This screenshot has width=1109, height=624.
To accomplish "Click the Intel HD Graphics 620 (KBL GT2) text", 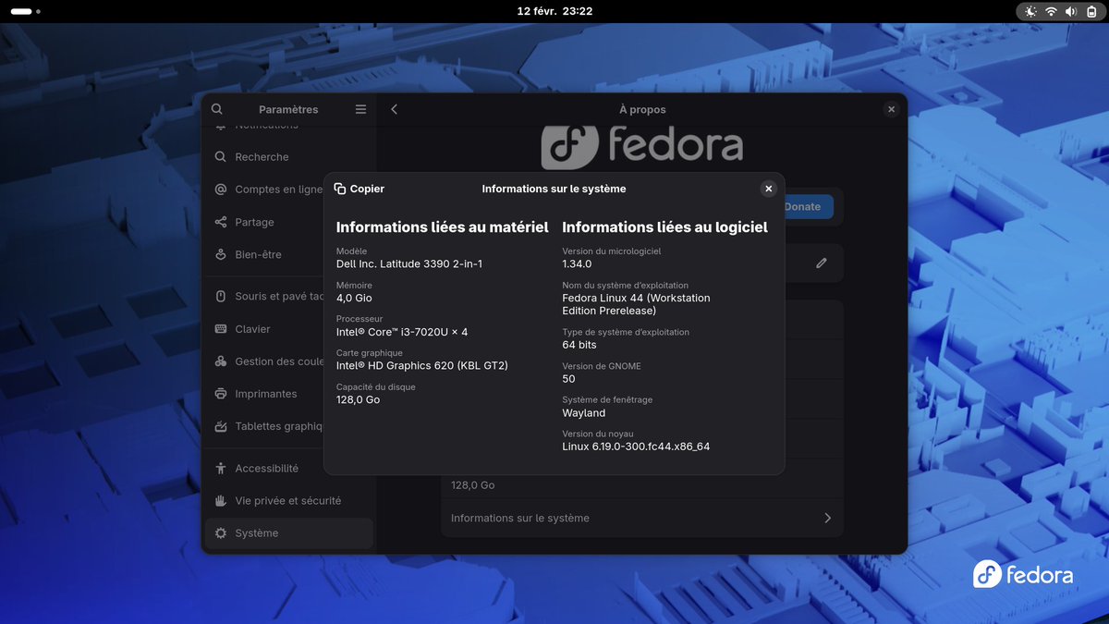I will pyautogui.click(x=422, y=366).
